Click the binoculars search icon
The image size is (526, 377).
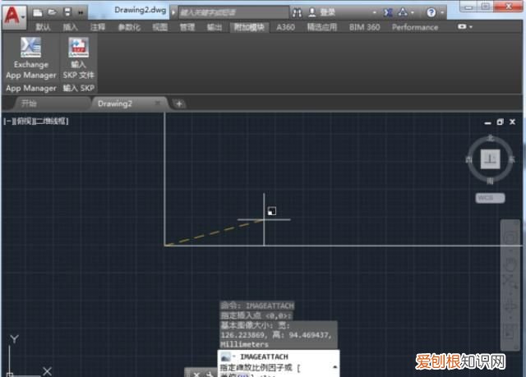pyautogui.click(x=297, y=13)
